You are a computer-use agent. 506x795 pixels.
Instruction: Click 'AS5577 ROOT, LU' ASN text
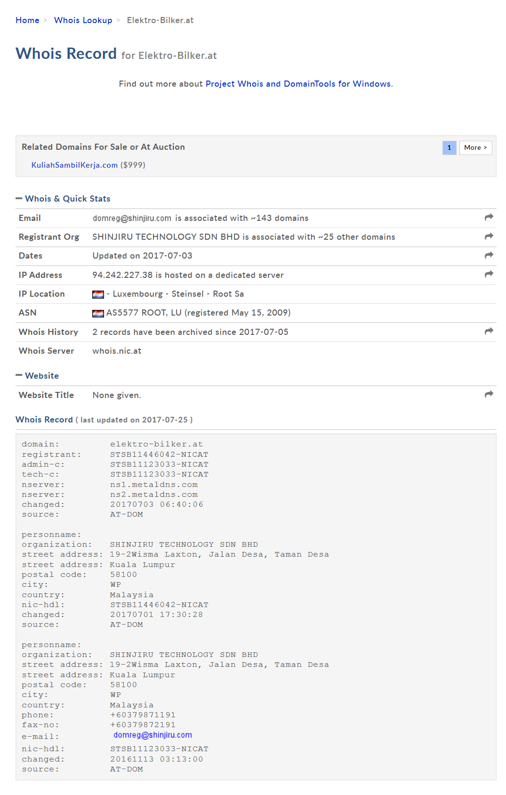click(x=144, y=313)
